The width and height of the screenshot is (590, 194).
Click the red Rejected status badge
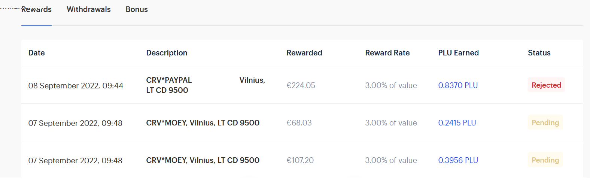[546, 85]
